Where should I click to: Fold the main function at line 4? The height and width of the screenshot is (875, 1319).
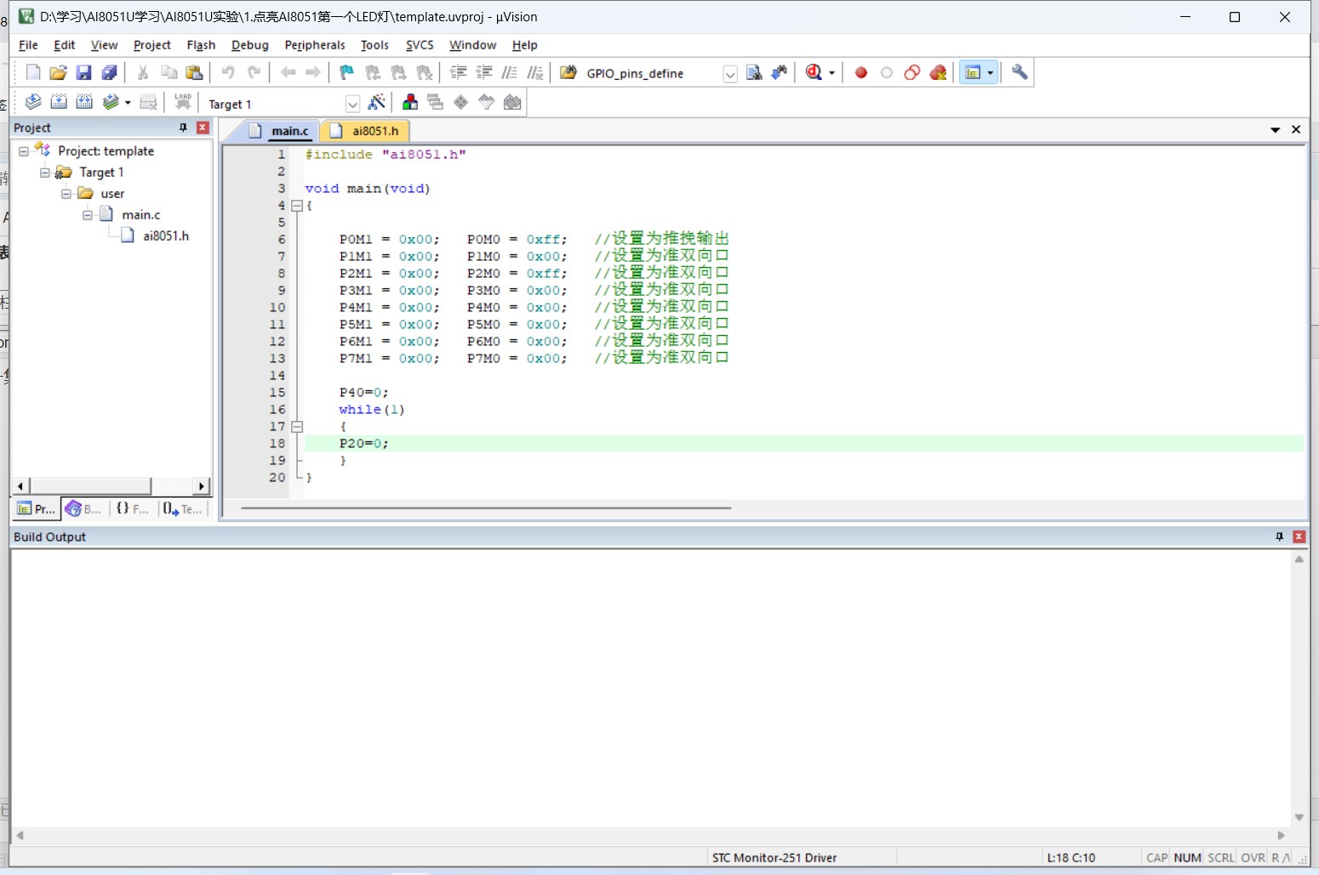297,206
